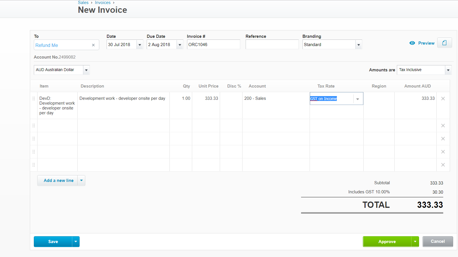Change the Tax Inclusive amounts dropdown
458x257 pixels.
pos(448,70)
